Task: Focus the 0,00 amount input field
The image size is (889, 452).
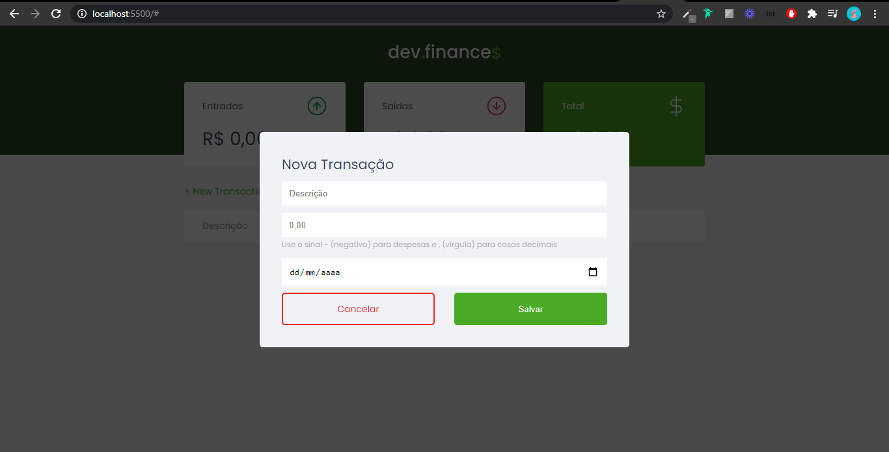Action: pos(444,225)
